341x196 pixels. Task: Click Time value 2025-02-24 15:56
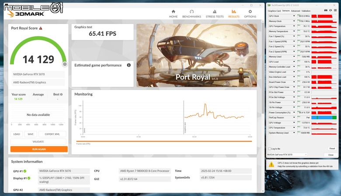tap(226, 171)
